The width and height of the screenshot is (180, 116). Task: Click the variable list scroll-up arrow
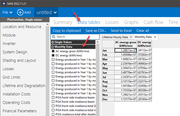98,42
